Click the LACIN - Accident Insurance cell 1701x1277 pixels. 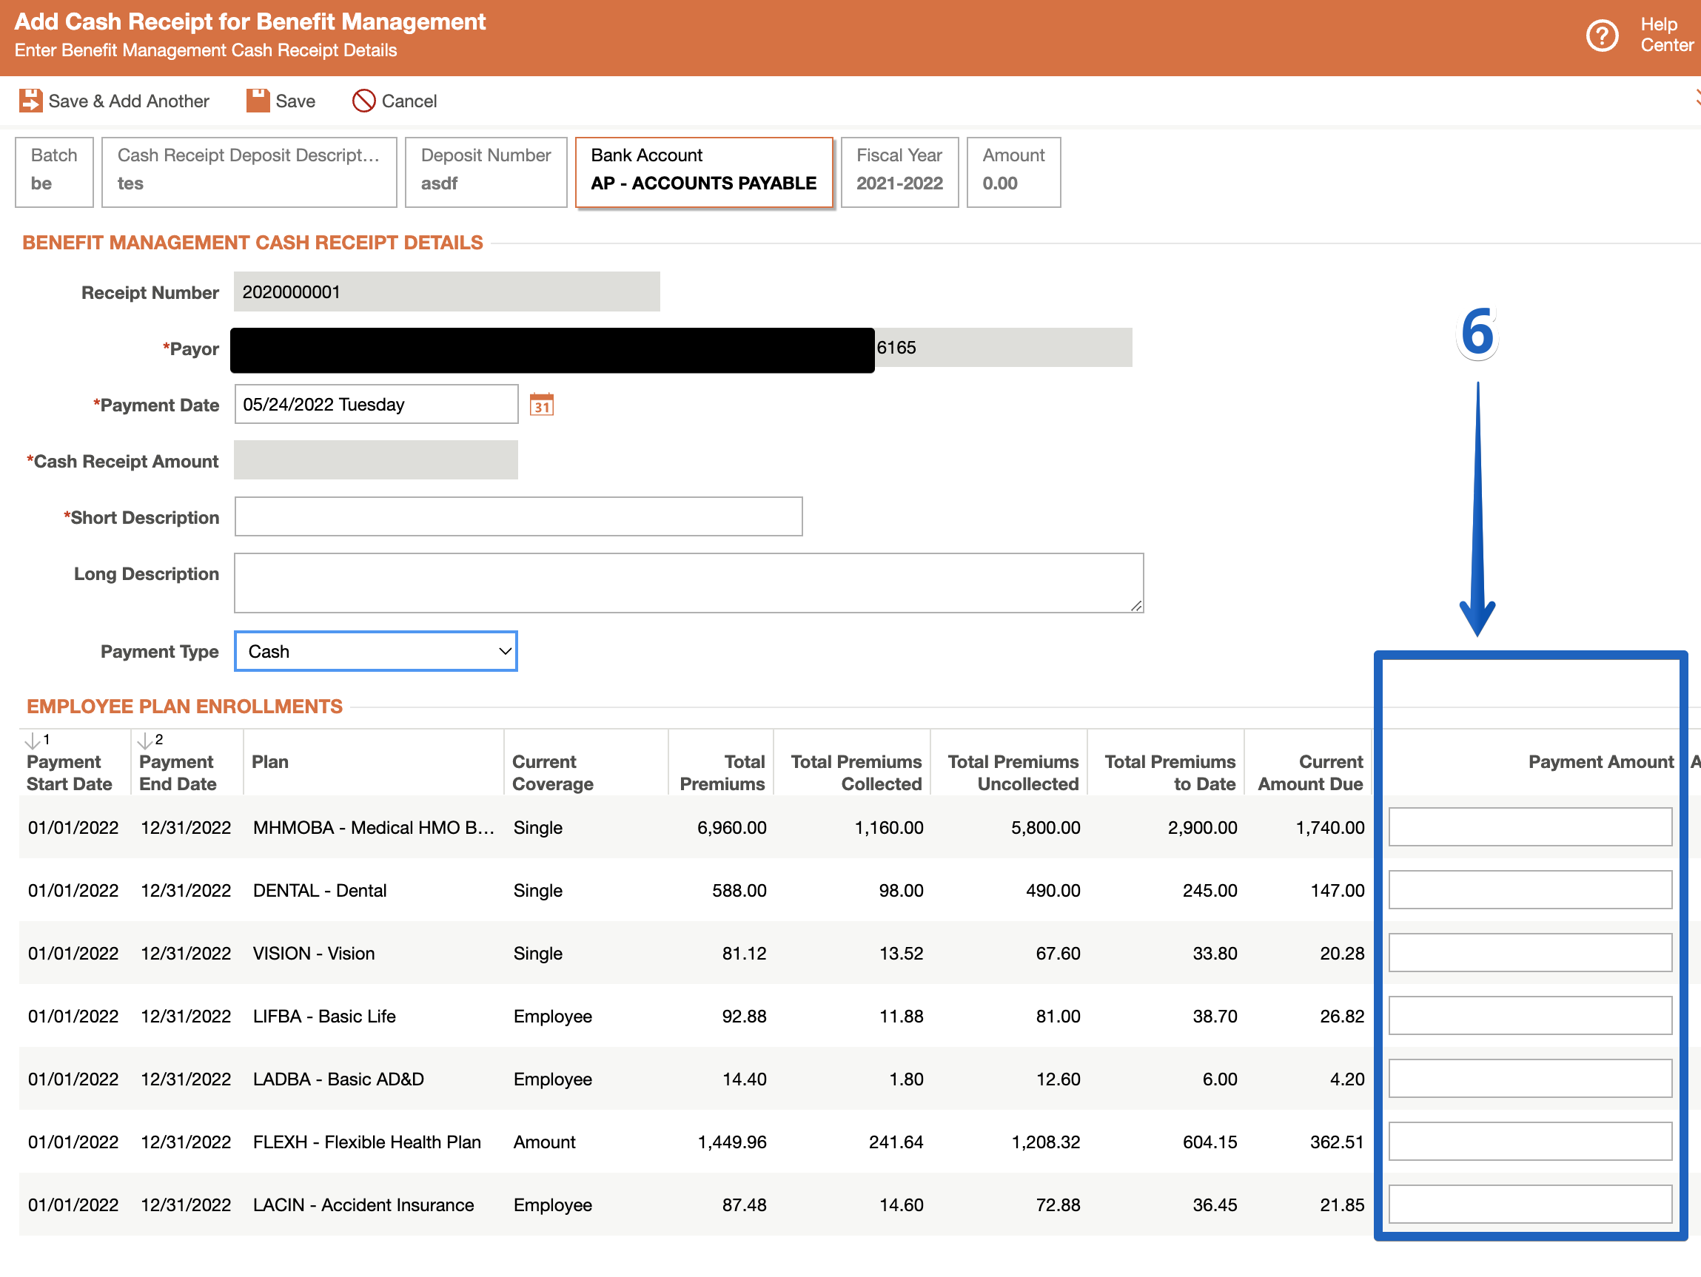tap(363, 1204)
